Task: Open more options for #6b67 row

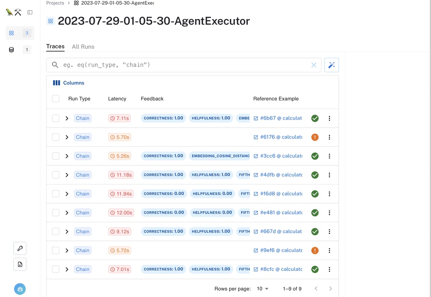Action: pos(329,118)
